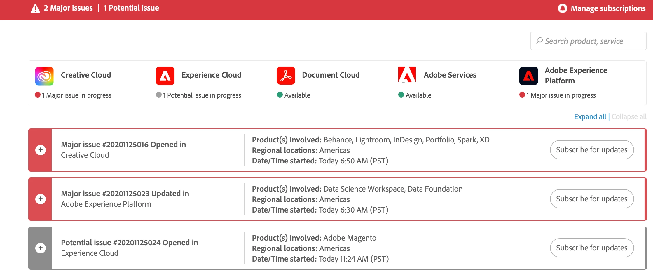Screen dimensions: 653x275
Task: Click green status dot under Document Cloud
Action: (280, 95)
